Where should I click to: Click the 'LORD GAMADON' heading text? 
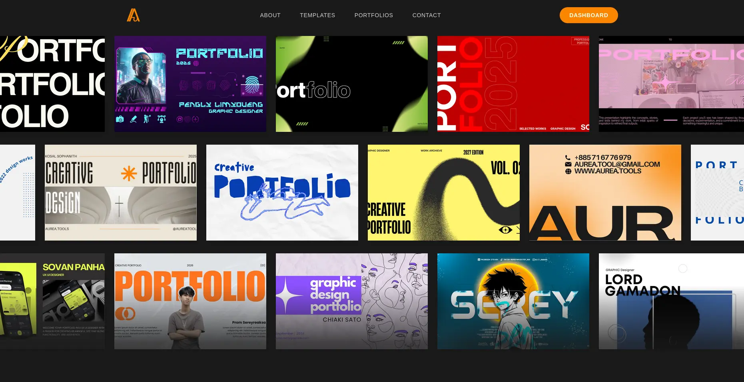click(x=642, y=285)
